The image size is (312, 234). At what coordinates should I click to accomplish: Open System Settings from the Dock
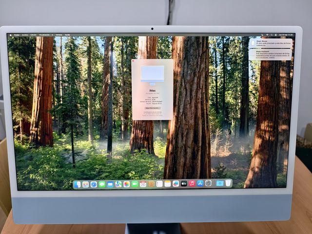pos(208,183)
